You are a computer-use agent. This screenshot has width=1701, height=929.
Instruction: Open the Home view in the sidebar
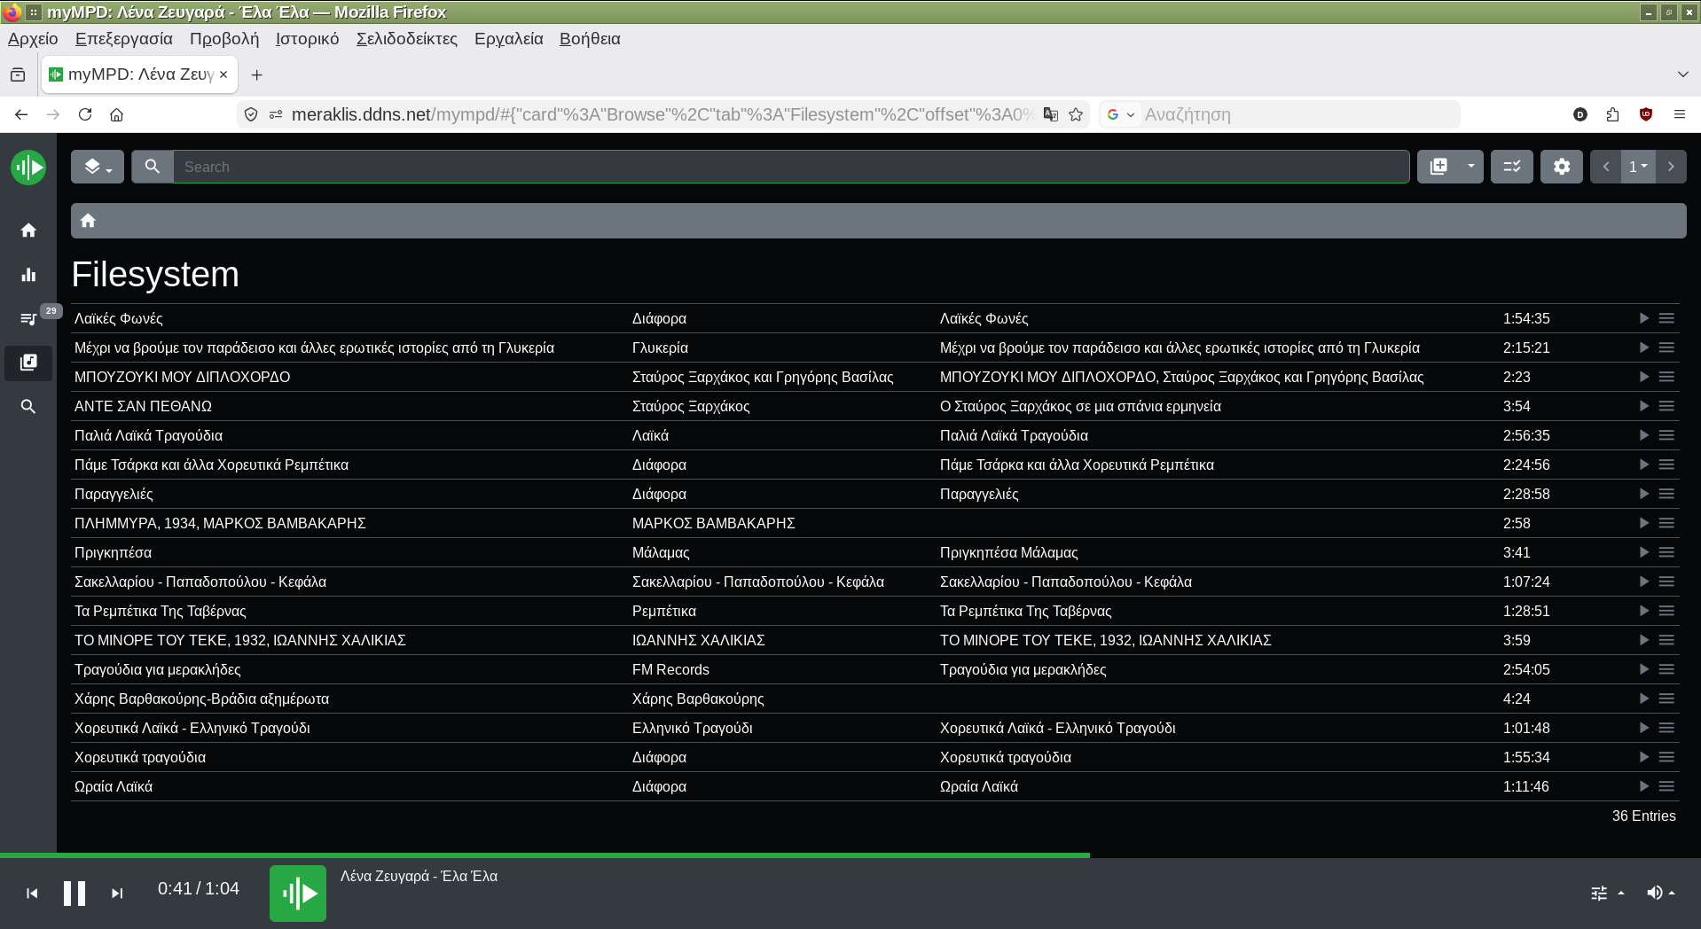point(28,230)
